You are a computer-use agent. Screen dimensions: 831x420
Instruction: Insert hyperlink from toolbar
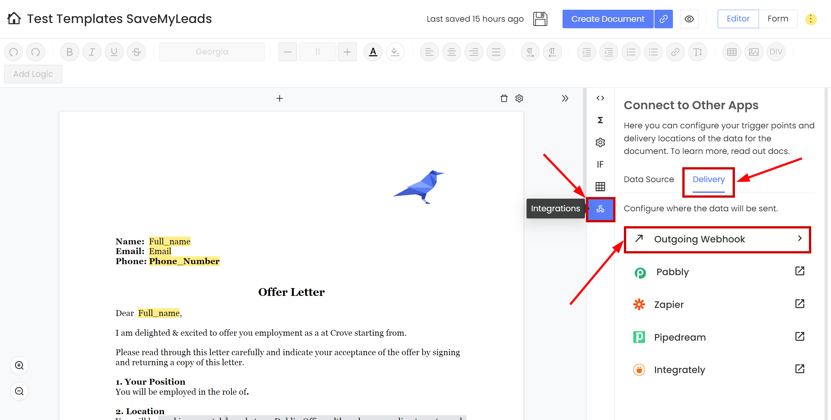coord(675,52)
